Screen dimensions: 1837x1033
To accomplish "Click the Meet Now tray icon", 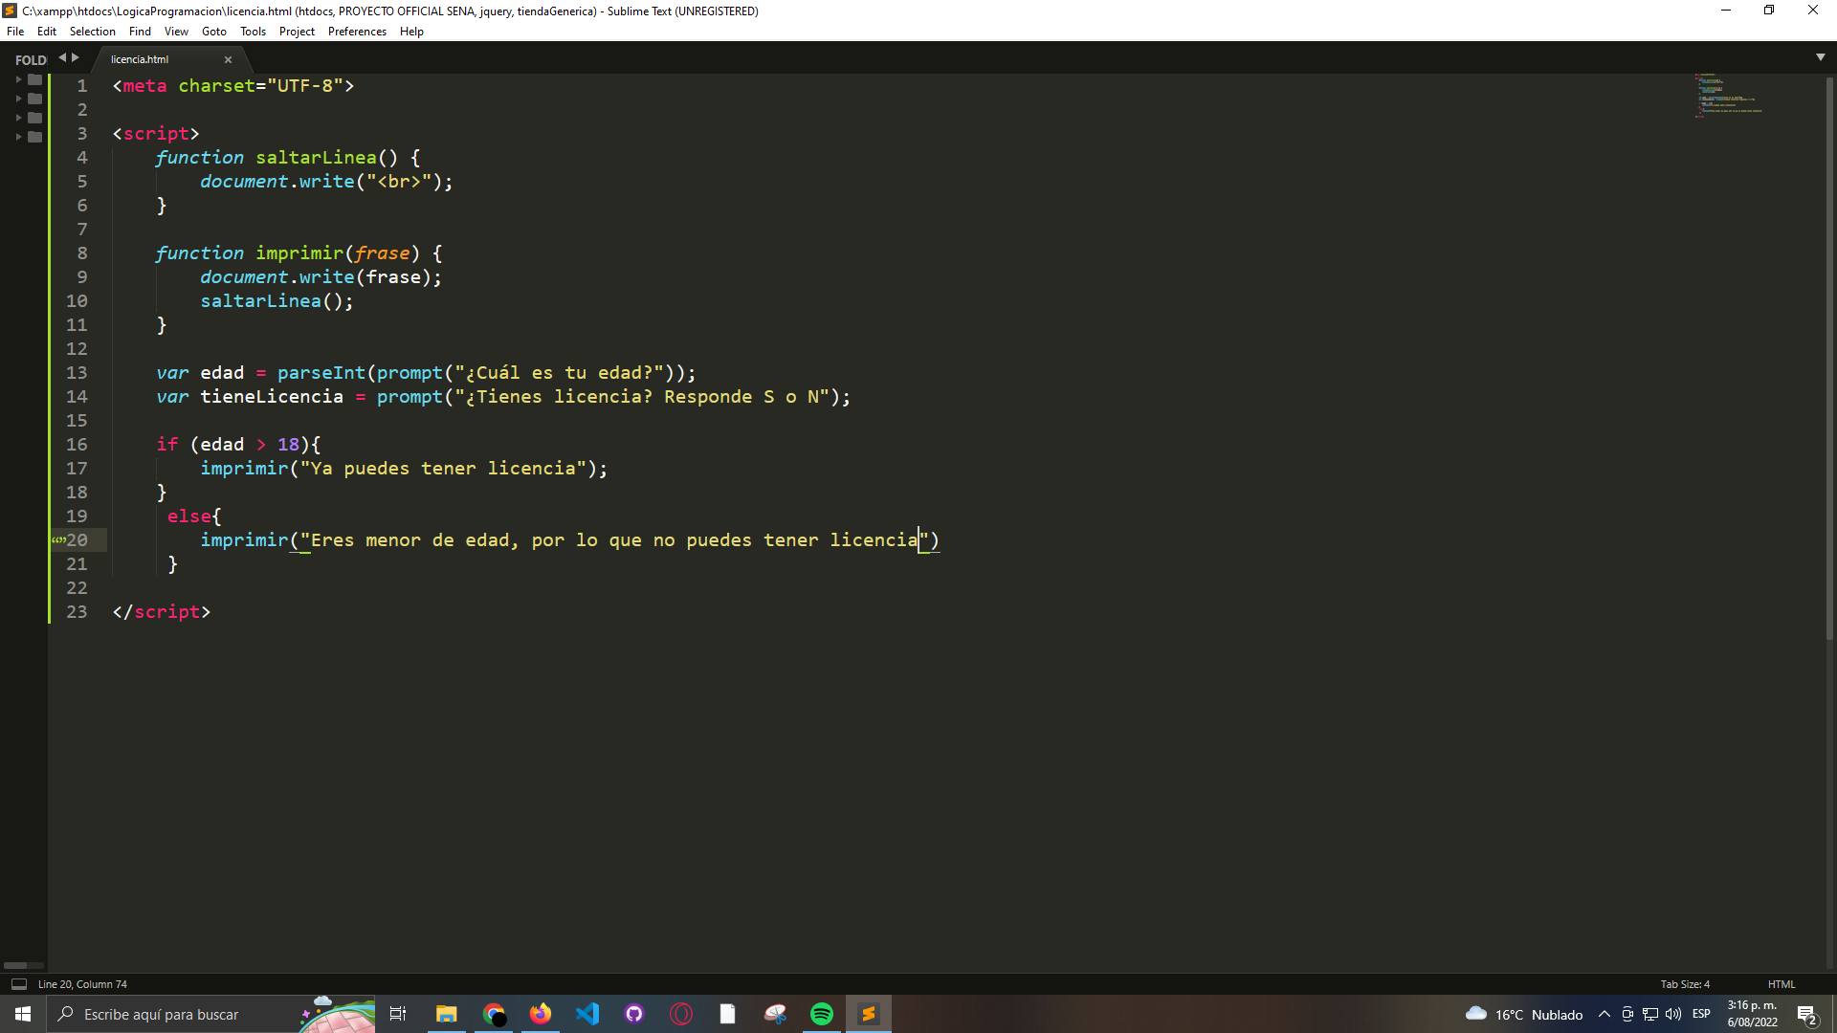I will (x=1627, y=1014).
